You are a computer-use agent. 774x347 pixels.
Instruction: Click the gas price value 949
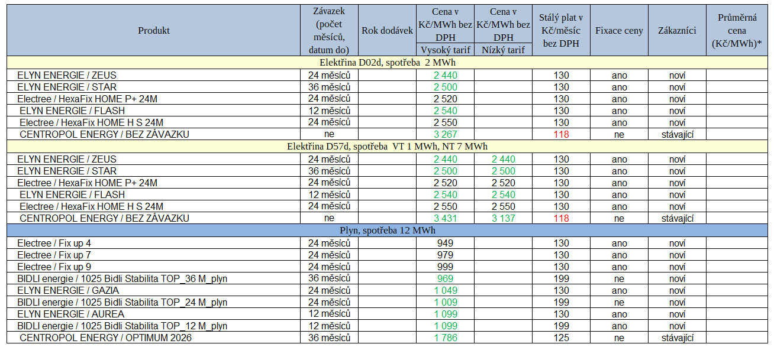click(x=444, y=243)
